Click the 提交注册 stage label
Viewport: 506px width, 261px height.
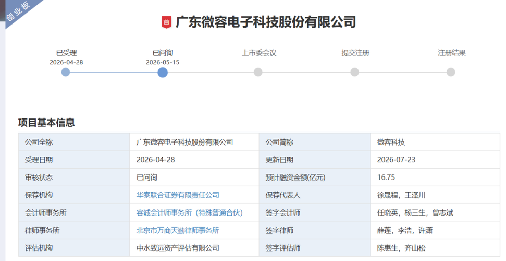[355, 53]
